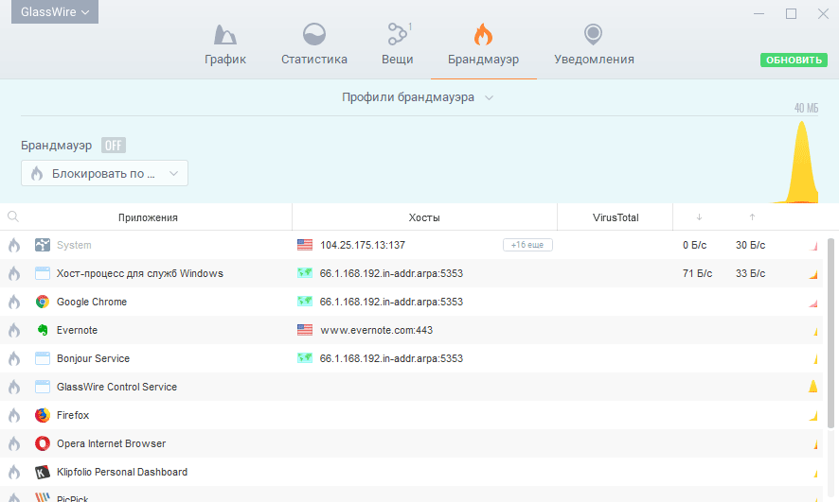Toggle the Брандмауэр OFF switch
This screenshot has width=839, height=502.
(114, 146)
